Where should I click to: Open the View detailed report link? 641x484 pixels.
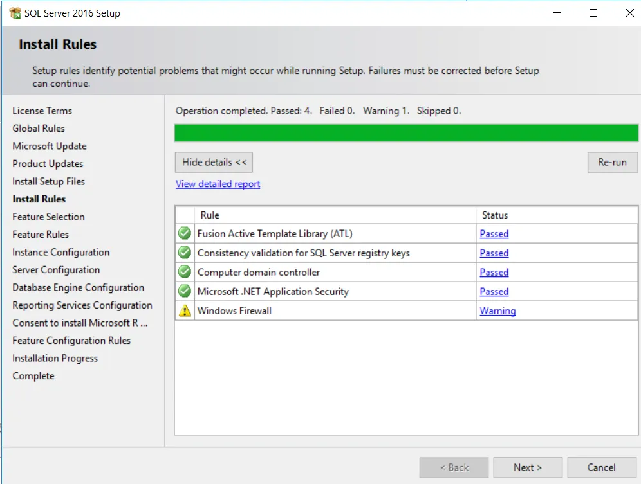tap(218, 184)
